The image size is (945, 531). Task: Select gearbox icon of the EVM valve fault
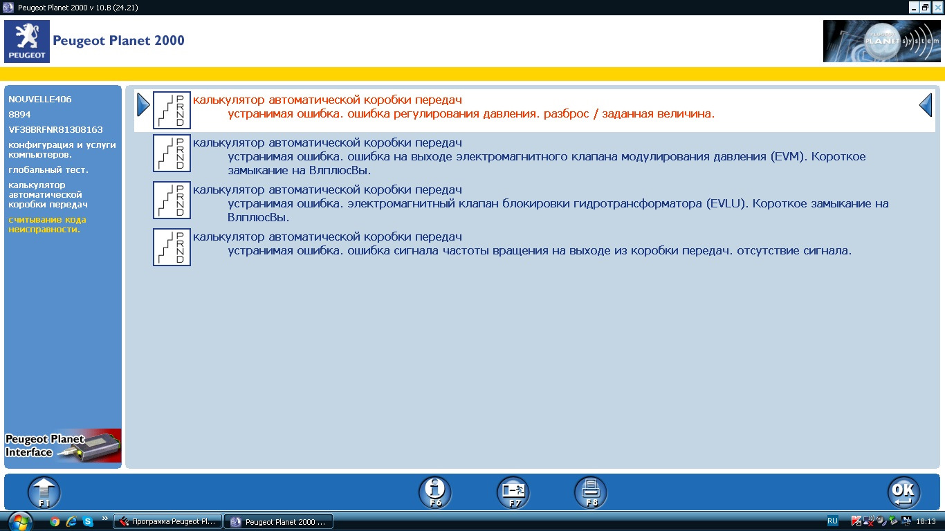pos(172,153)
